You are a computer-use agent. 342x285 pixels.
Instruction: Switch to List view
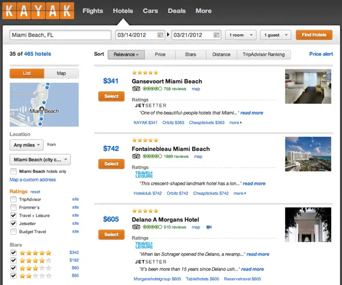click(27, 74)
